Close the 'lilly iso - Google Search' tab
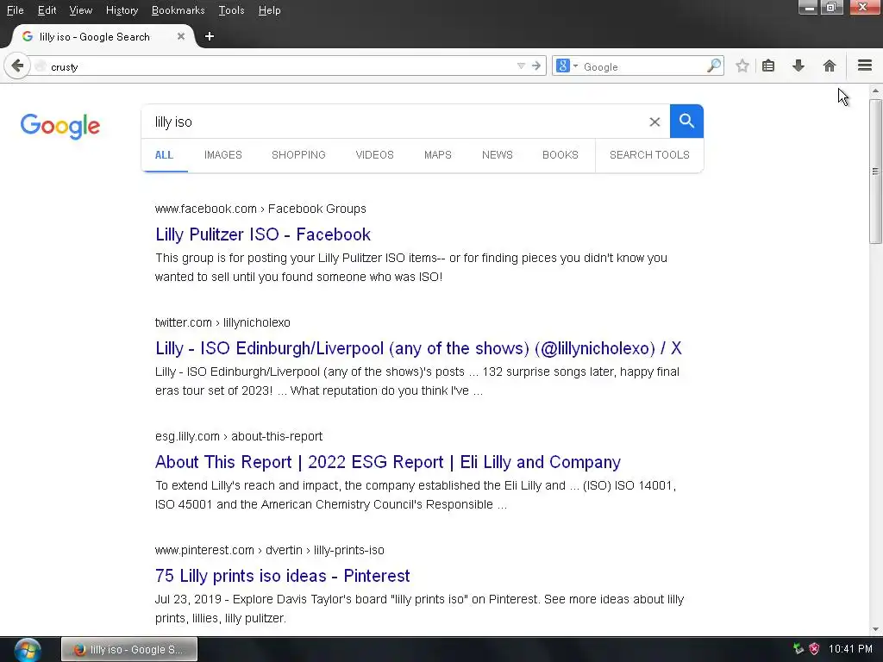The image size is (883, 662). tap(181, 36)
